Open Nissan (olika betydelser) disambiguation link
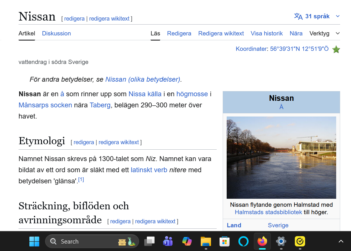 143,79
